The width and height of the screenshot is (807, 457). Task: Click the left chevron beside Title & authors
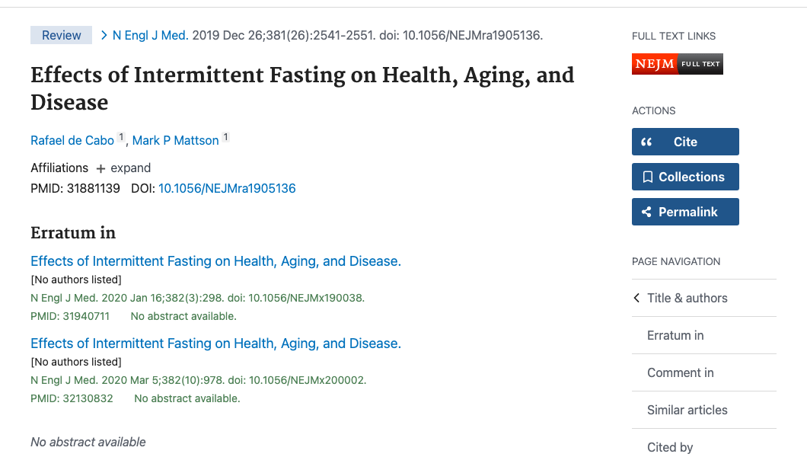636,298
